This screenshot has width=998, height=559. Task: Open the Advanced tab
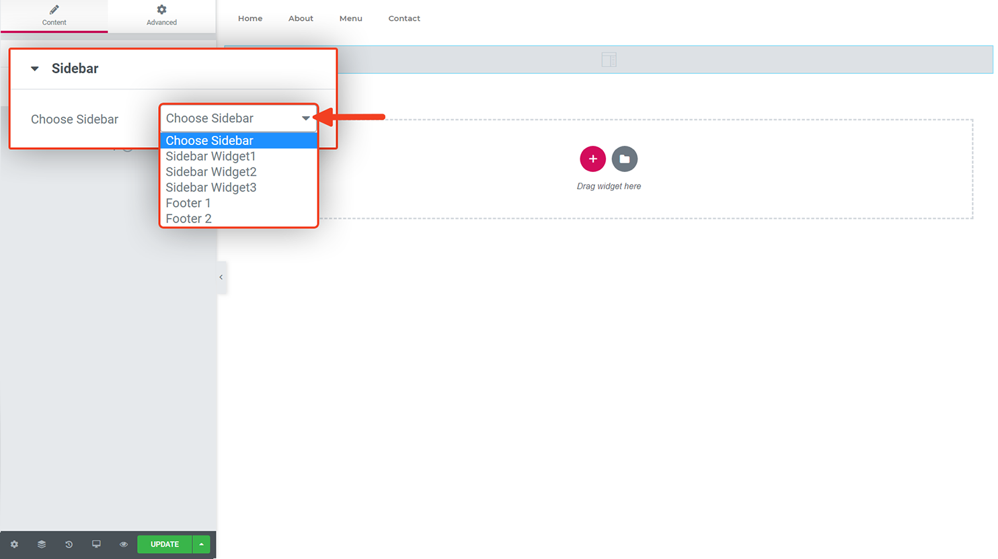161,15
